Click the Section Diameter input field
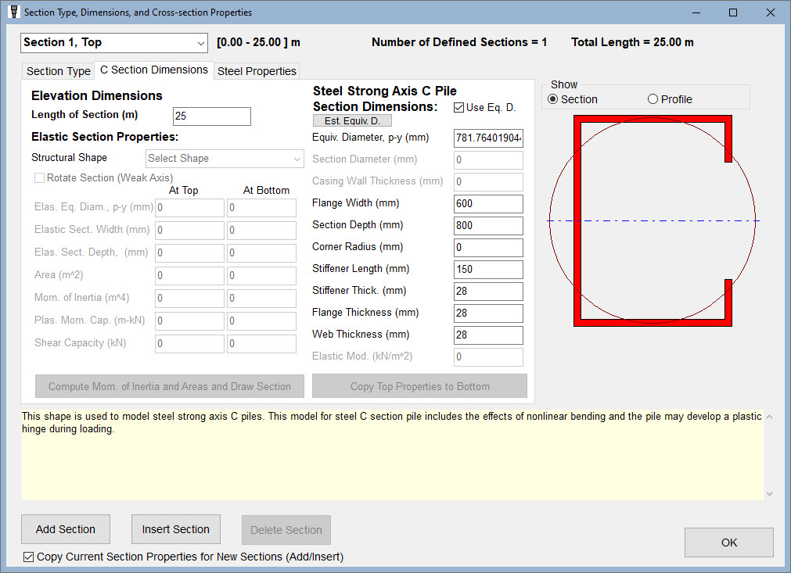791x573 pixels. pos(488,160)
